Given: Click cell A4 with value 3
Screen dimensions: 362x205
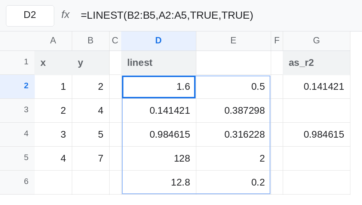Looking at the screenshot, I should 53,135.
